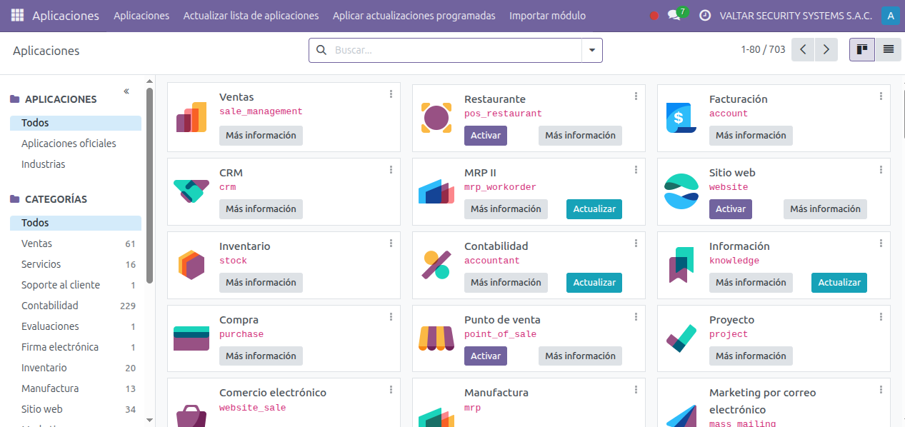Image resolution: width=905 pixels, height=427 pixels.
Task: Open the CRM card options menu
Action: 391,169
